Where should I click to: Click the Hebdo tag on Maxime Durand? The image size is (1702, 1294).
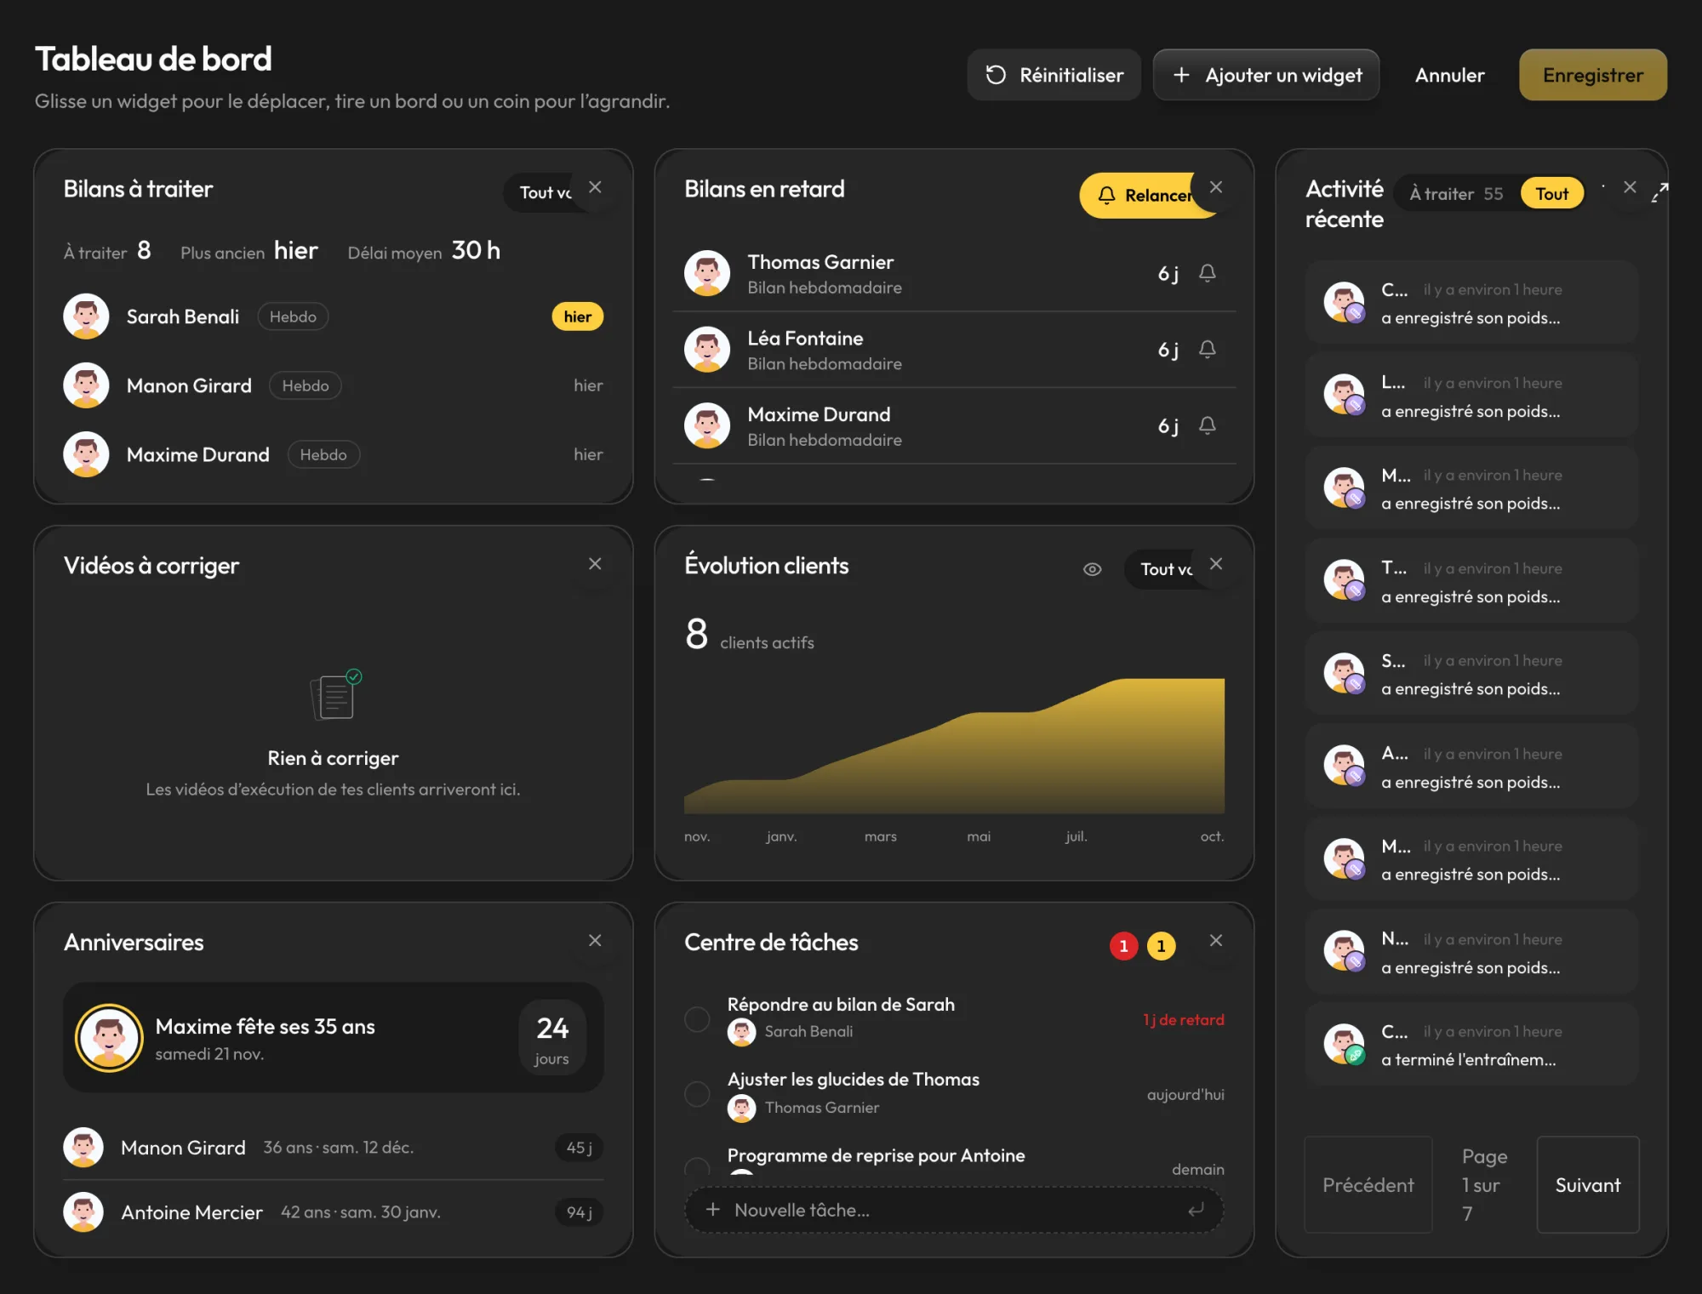pyautogui.click(x=323, y=454)
